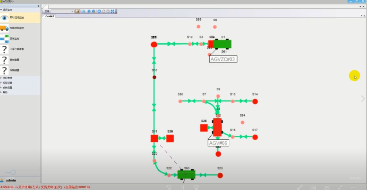The height and width of the screenshot is (190, 367).
Task: Open 即时运行监控 eye icon
Action: pyautogui.click(x=4, y=18)
